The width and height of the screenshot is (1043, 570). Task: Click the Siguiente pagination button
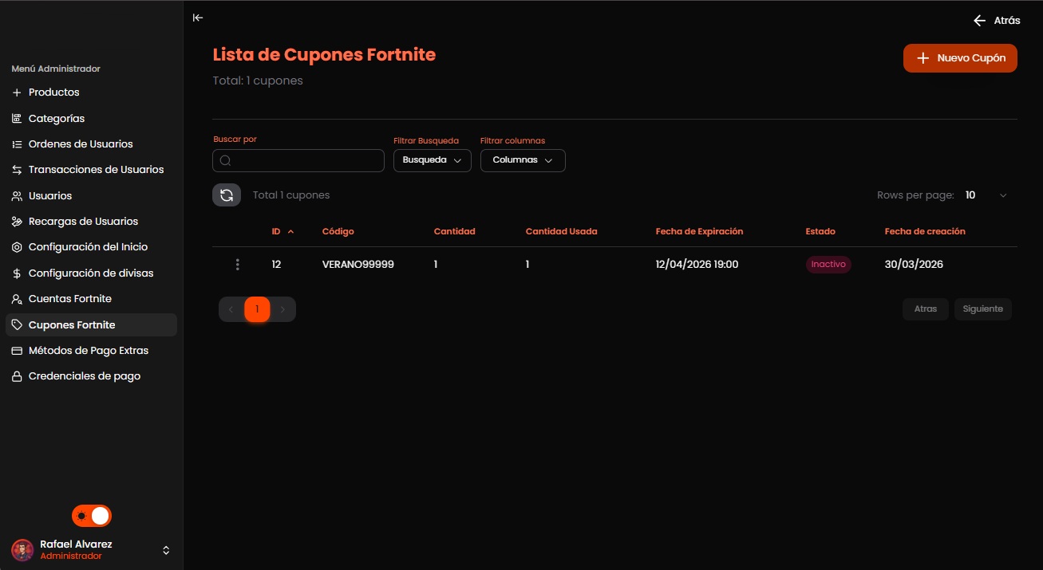click(983, 309)
